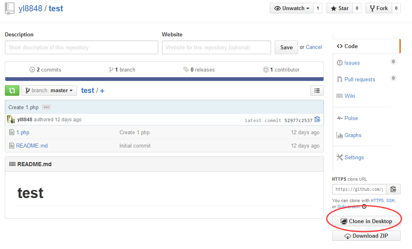Open the Wiki tab
The image size is (412, 249).
349,96
